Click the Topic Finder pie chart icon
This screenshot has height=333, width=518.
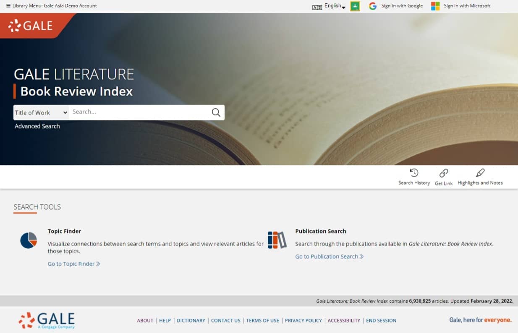pyautogui.click(x=29, y=240)
